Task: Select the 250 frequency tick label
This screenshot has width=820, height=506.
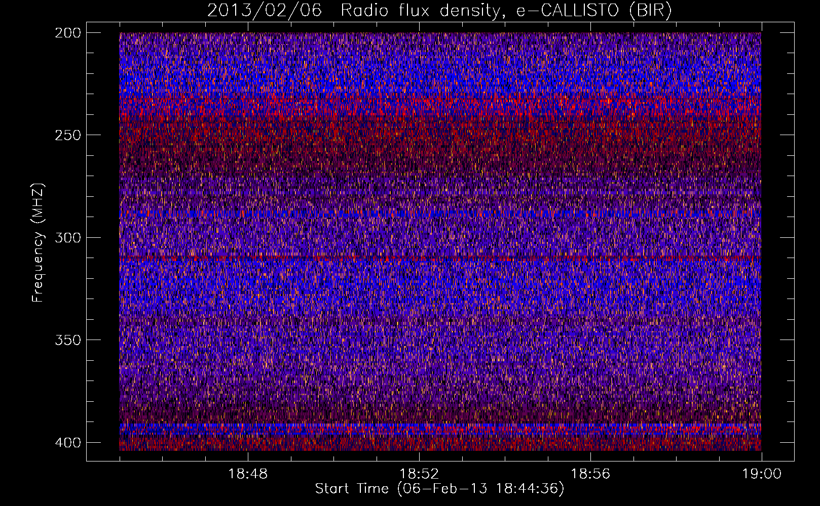Action: 67,135
